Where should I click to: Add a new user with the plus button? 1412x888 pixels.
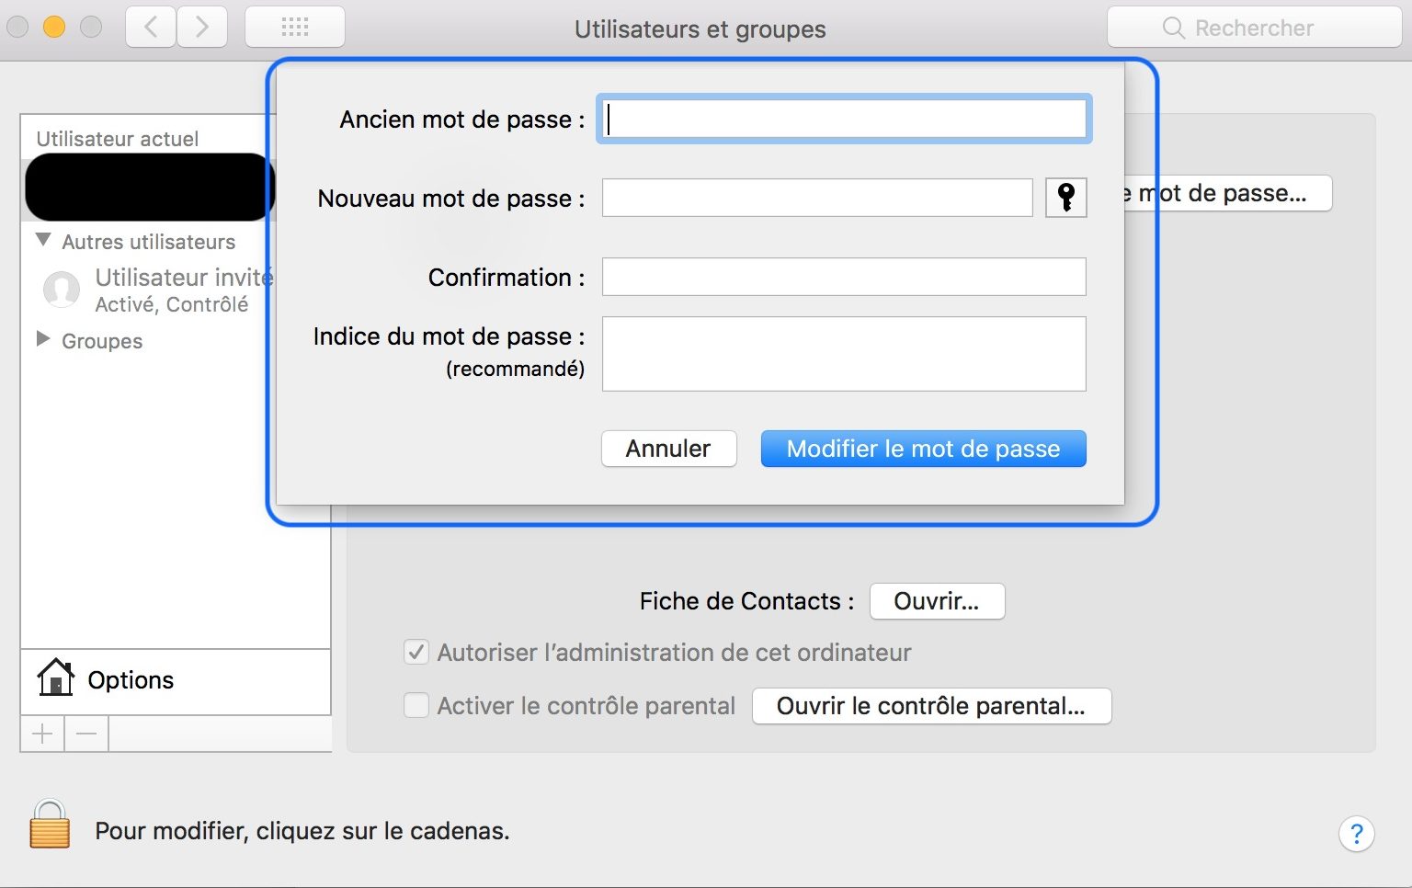[41, 733]
